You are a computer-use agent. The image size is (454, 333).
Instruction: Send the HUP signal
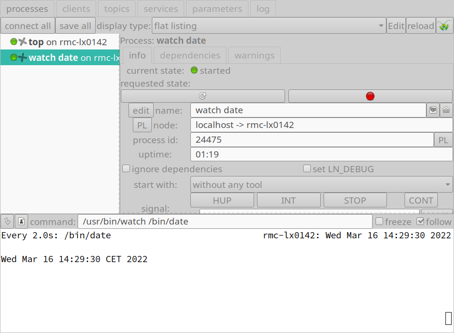[222, 200]
